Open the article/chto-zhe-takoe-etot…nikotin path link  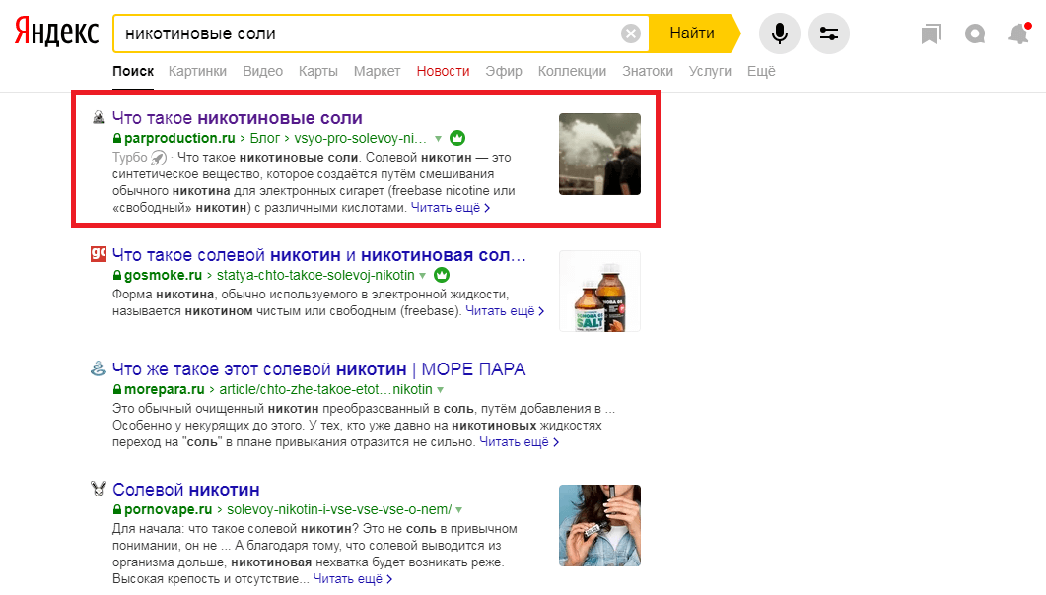[x=325, y=389]
